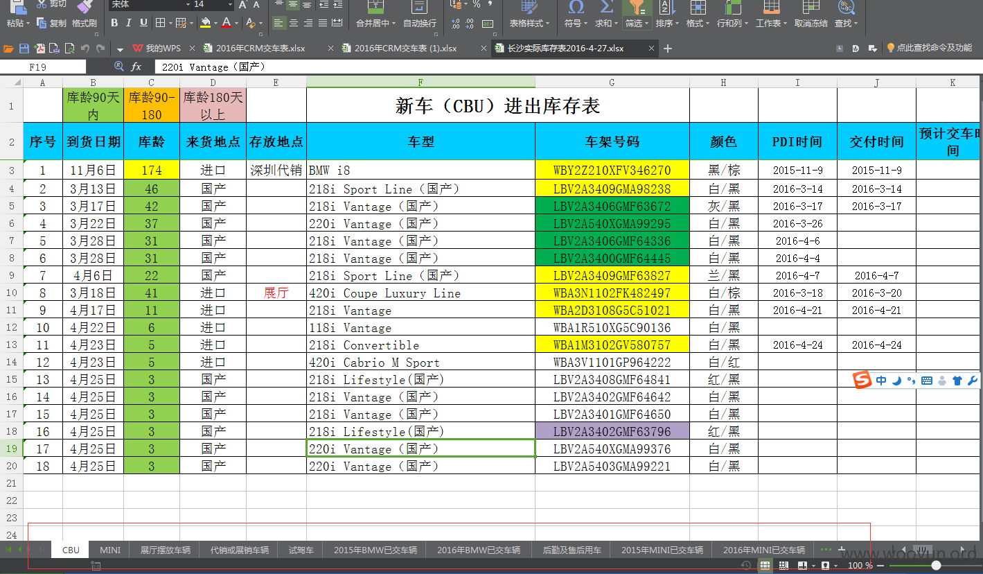The height and width of the screenshot is (574, 983).
Task: Click the 复制 copy button
Action: coord(52,24)
